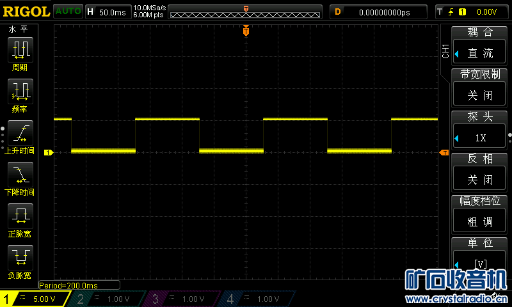512x307 pixels.
Task: Select the channel 3 tab
Action: click(183, 299)
